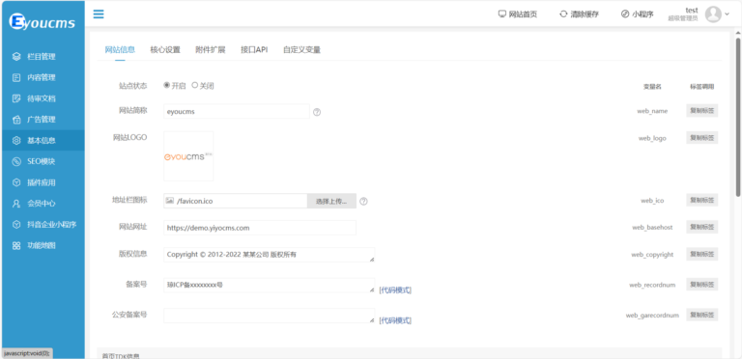Click image icon in favicon field
The image size is (742, 359).
(x=169, y=201)
